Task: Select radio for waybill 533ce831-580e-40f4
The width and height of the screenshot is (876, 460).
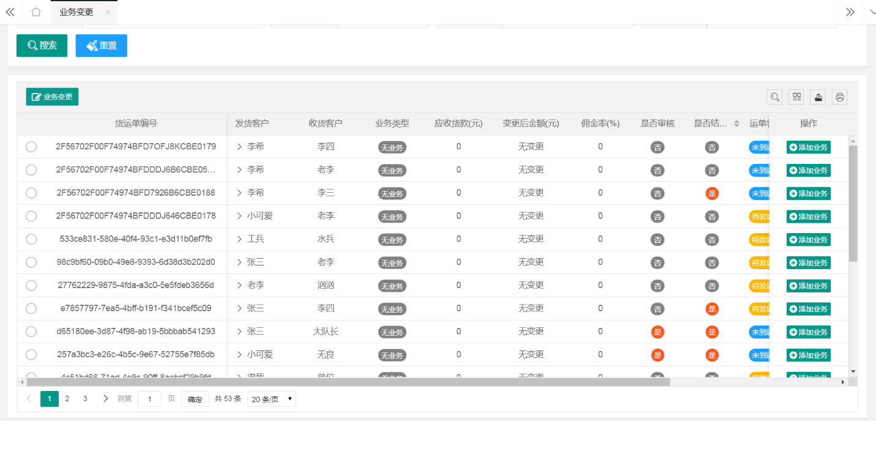Action: click(x=31, y=239)
